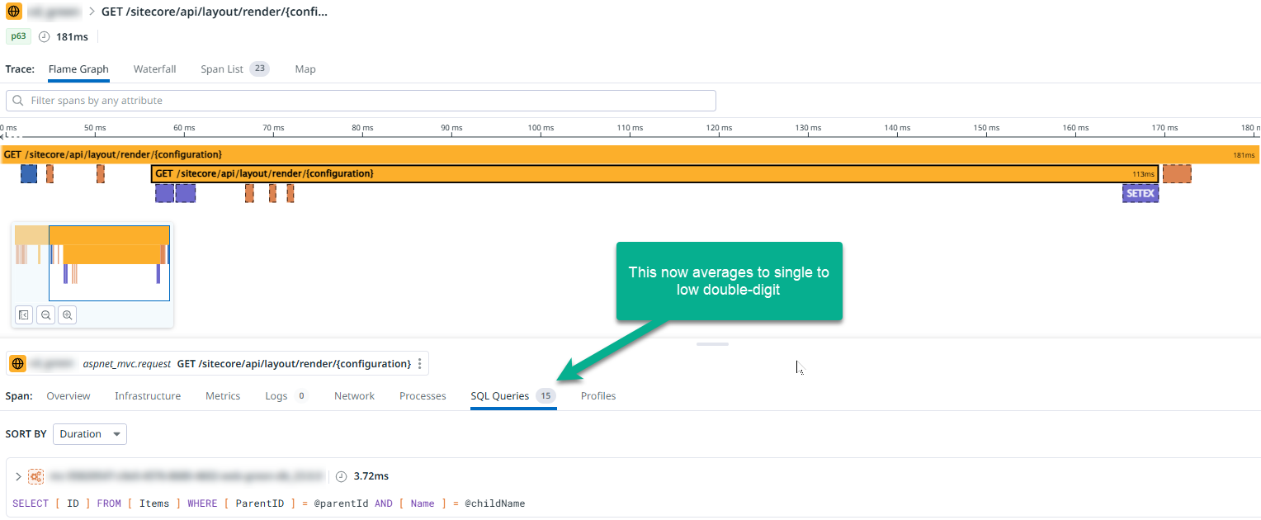
Task: Click the reset zoom icon under the minimap
Action: [x=24, y=314]
